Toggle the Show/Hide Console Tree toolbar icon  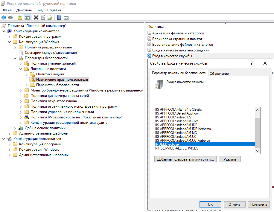click(27, 17)
